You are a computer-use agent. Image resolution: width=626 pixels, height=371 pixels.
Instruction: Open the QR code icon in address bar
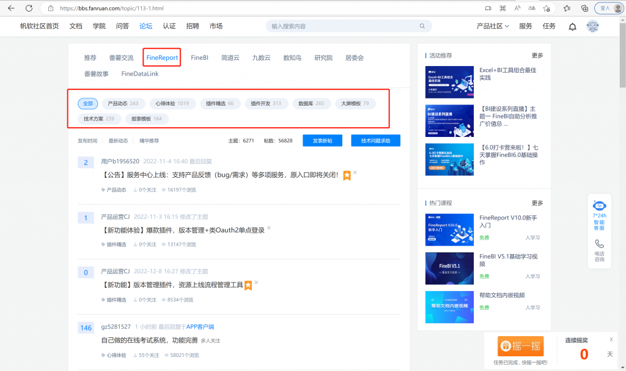point(503,8)
